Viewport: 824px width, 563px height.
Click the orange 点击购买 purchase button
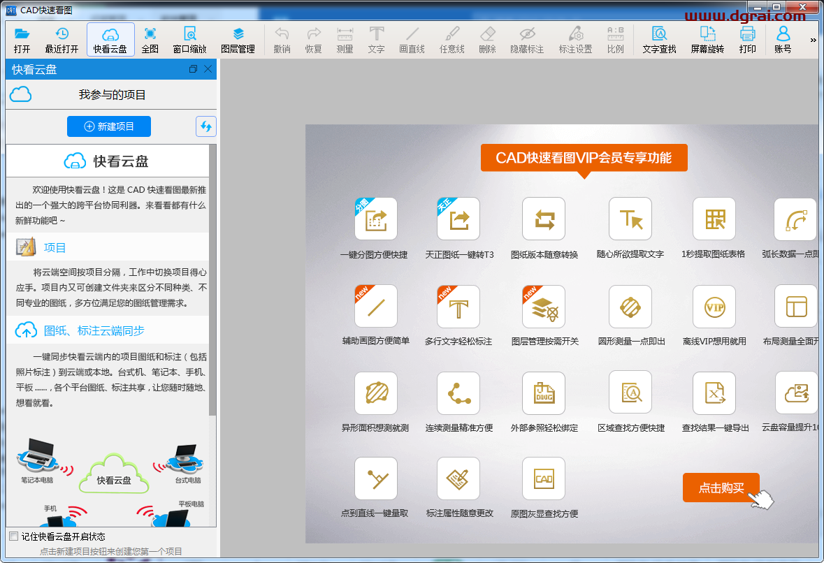point(721,488)
